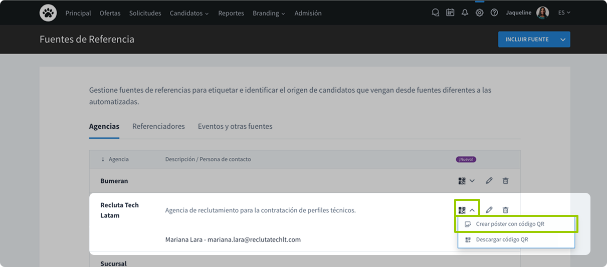Click the Agencia de reclutamiento description text
This screenshot has height=267, width=607.
[261, 210]
